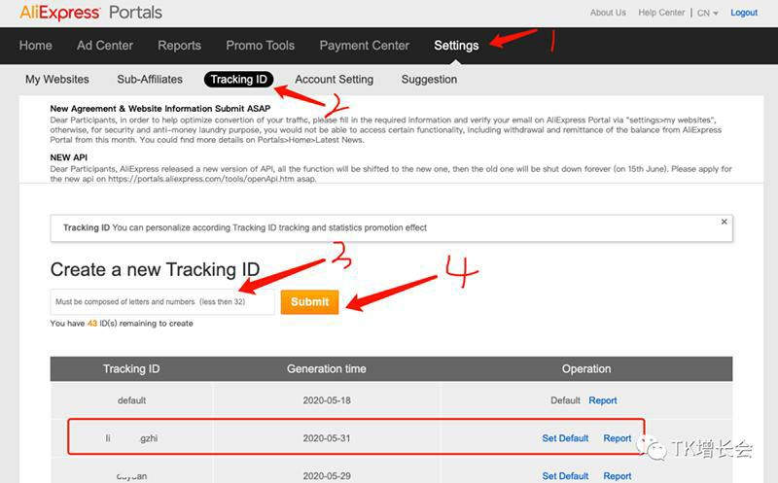
Task: Open the Account Setting sub-tab
Action: (334, 79)
